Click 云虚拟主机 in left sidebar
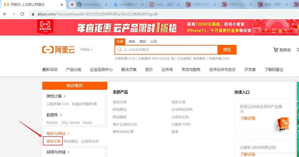 click(90, 141)
